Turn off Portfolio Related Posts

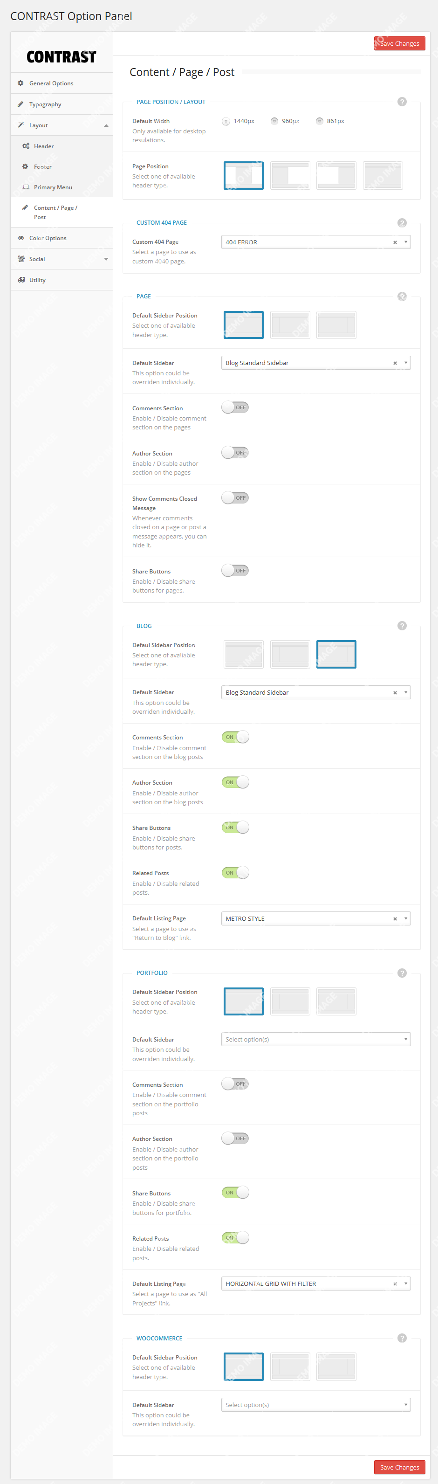pos(235,1238)
